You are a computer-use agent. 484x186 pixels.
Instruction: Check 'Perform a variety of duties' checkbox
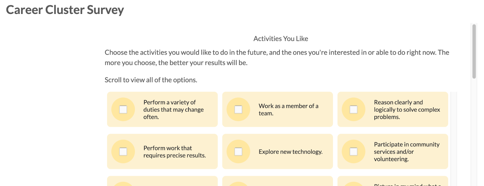coord(123,109)
